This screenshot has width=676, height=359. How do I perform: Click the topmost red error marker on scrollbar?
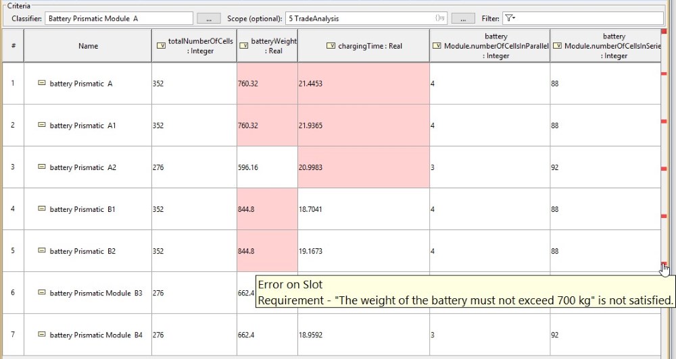point(664,32)
